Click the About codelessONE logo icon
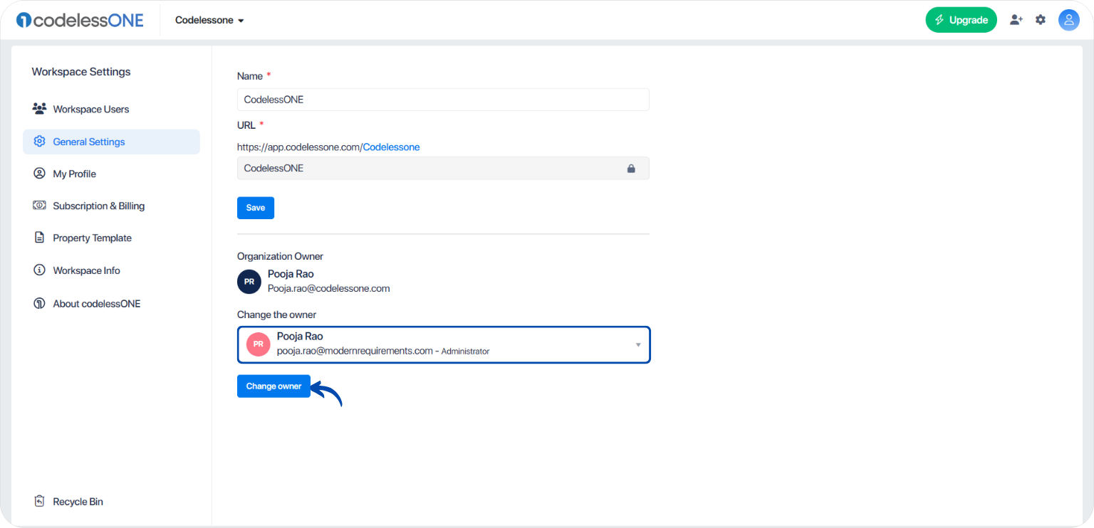 click(x=39, y=303)
